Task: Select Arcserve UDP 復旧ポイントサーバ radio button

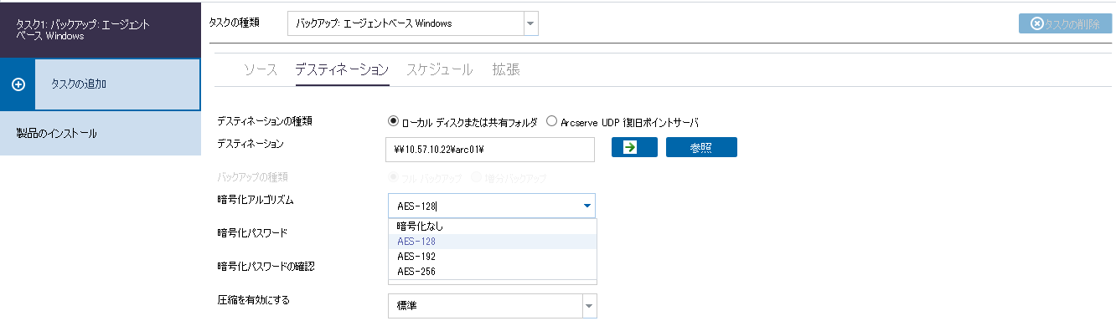Action: (x=551, y=121)
